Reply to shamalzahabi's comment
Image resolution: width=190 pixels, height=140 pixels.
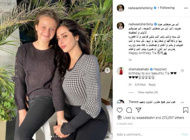[x=152, y=85]
